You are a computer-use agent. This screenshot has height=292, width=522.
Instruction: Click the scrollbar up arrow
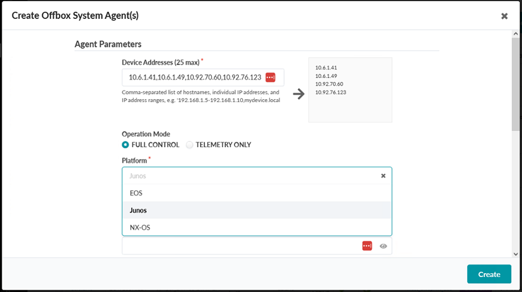click(516, 34)
